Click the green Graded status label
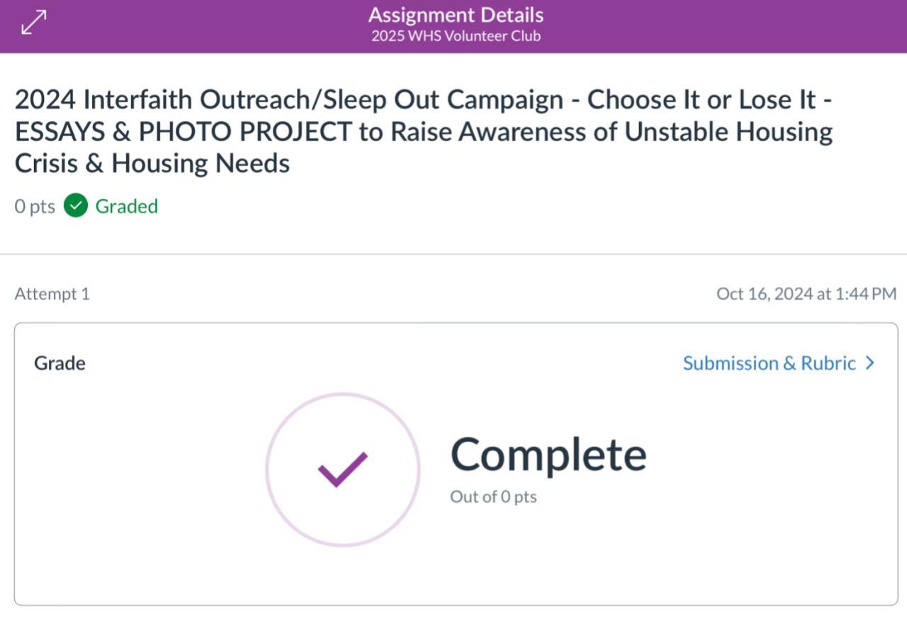Viewport: 907px width, 631px height. click(x=126, y=206)
